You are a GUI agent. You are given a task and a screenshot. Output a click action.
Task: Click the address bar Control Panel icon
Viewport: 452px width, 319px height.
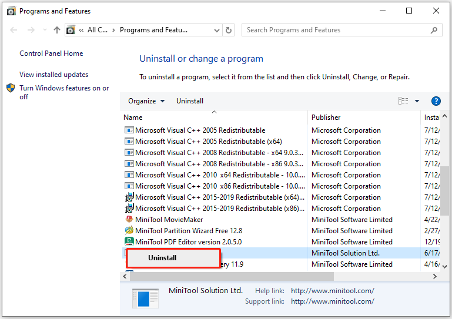[x=71, y=30]
